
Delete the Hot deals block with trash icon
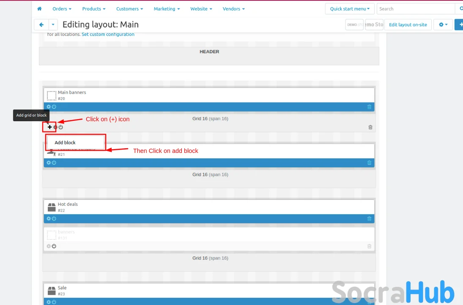[x=369, y=218]
